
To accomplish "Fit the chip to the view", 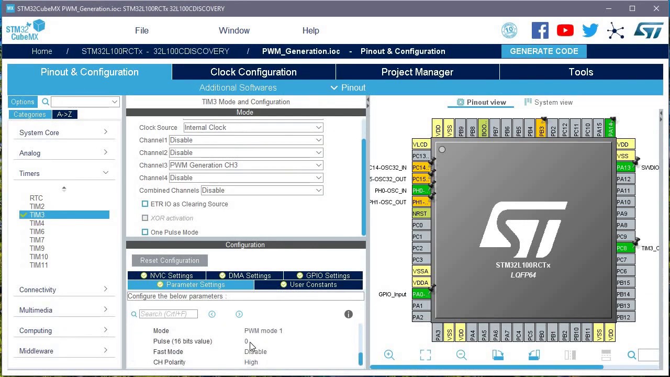I will pos(426,355).
